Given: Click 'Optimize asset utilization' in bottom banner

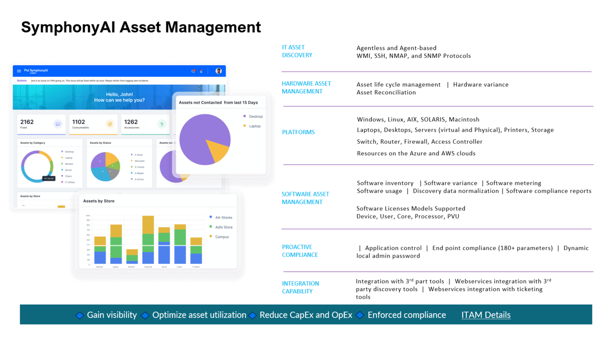Looking at the screenshot, I should click(199, 315).
